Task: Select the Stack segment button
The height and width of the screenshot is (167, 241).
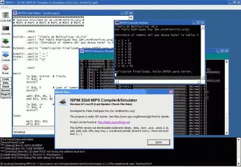Action: click(6, 87)
